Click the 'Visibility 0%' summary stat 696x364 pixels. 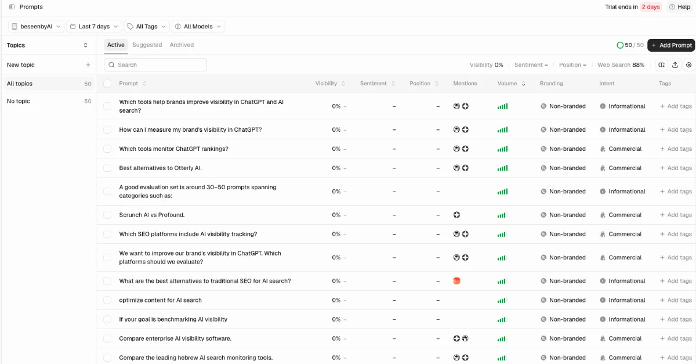[487, 65]
